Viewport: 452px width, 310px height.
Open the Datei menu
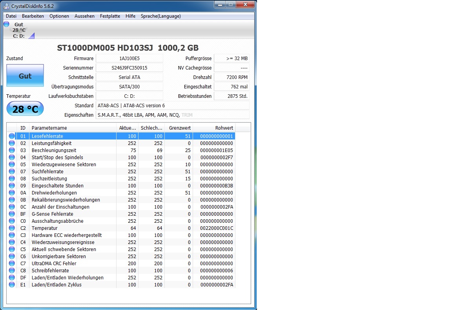[11, 16]
